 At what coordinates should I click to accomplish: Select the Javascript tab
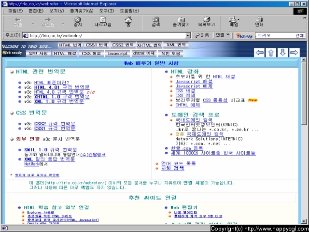point(117,53)
